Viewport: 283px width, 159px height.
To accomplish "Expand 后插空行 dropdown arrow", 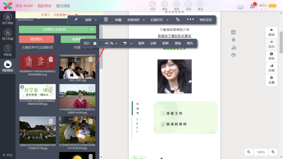I will tap(167, 20).
